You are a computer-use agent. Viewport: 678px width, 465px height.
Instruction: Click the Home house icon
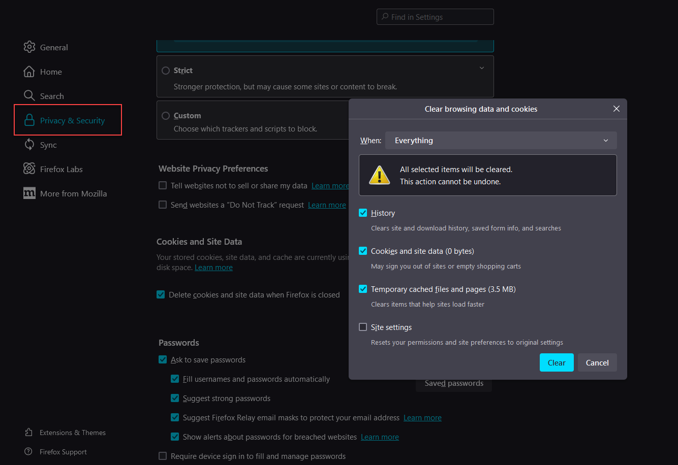(29, 72)
